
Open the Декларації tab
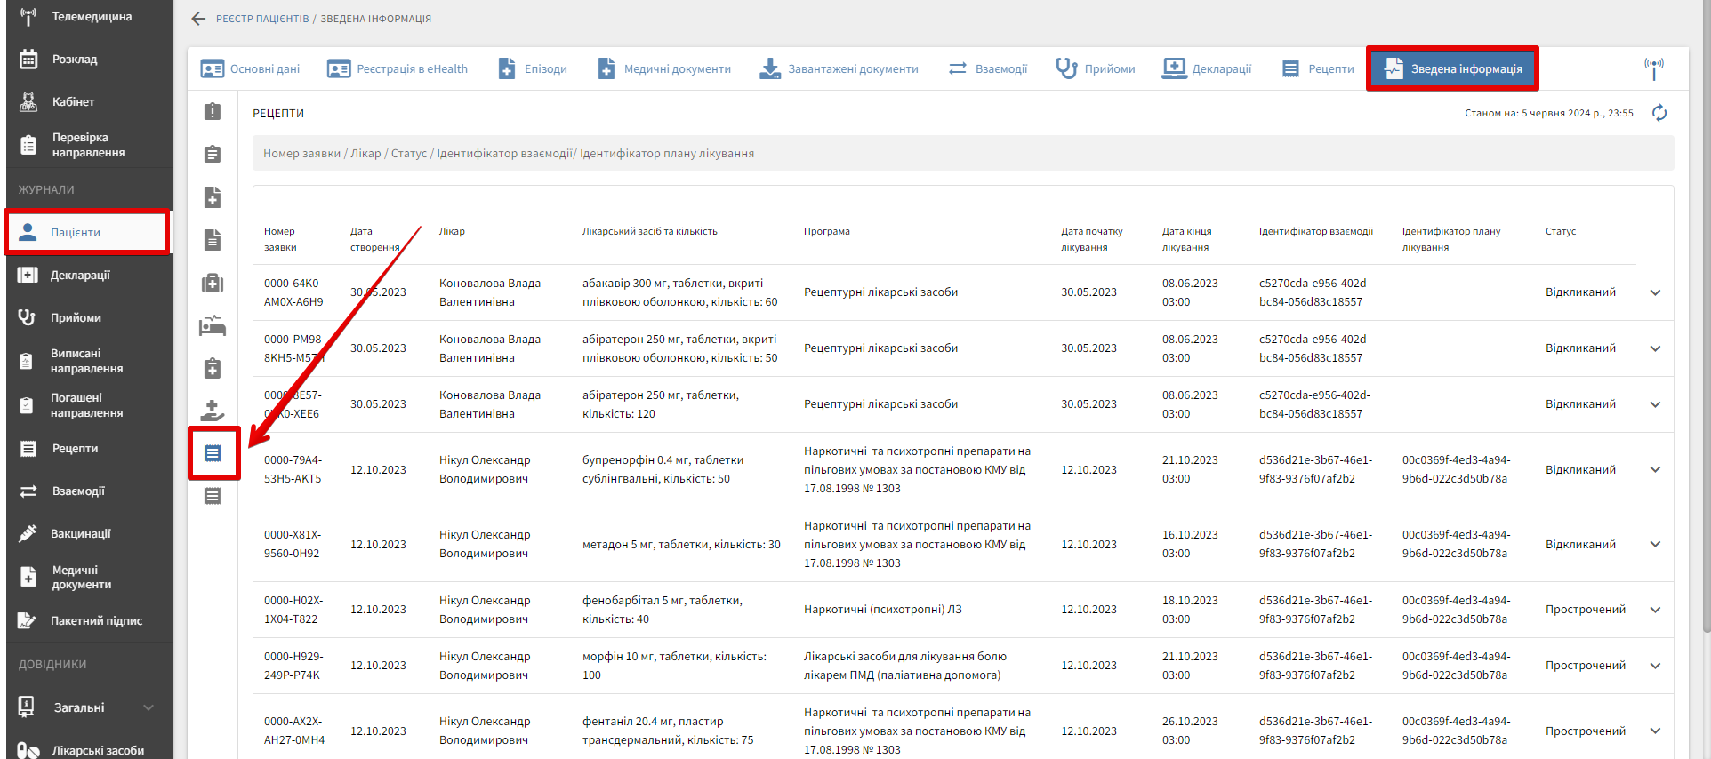click(x=1207, y=68)
